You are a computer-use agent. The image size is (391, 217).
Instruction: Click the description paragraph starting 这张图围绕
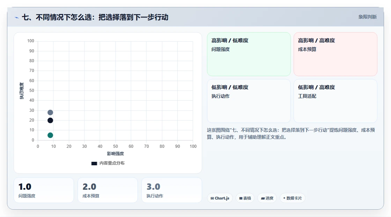pyautogui.click(x=291, y=133)
